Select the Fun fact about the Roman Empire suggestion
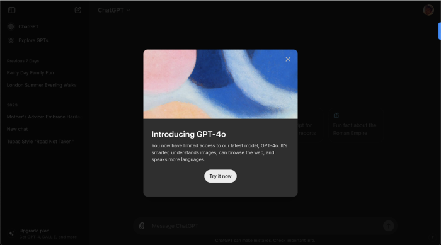This screenshot has height=245, width=441. pos(356,125)
